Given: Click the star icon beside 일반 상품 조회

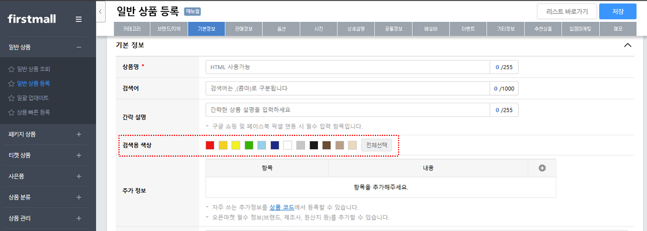Looking at the screenshot, I should coord(11,69).
